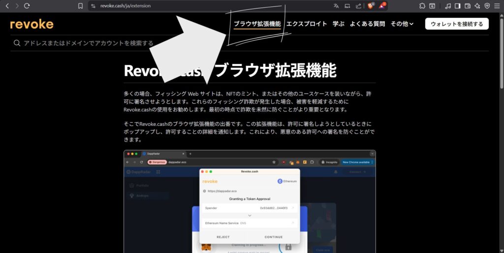This screenshot has height=253, width=504.
Task: Open the browser hamburger main menu
Action: 497,6
